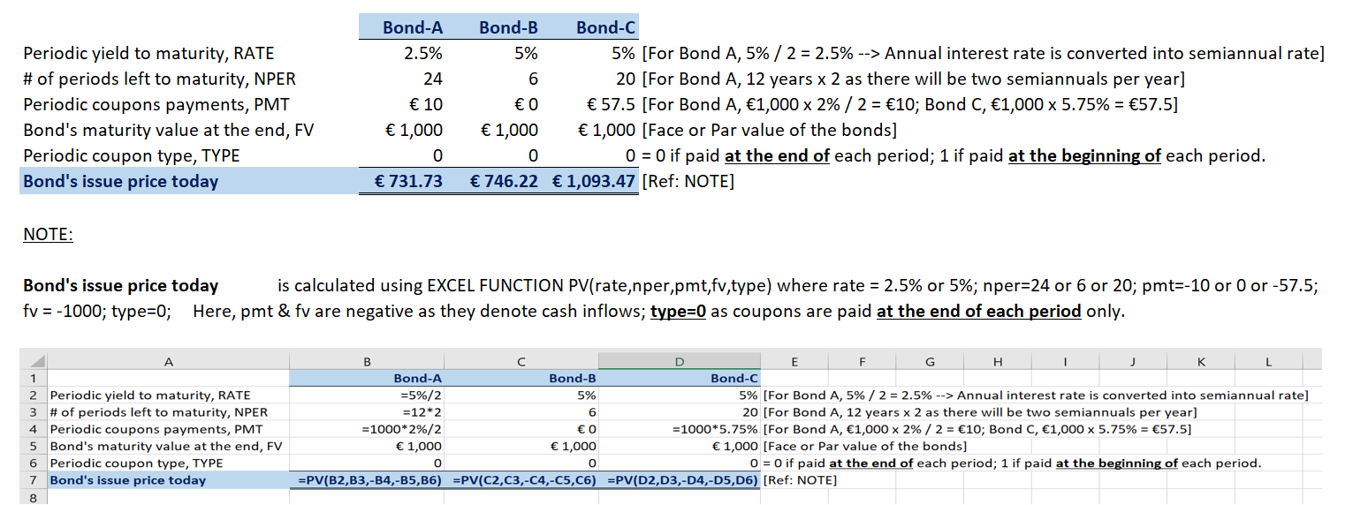
Task: Select the =PV(C2,C3,-C4,-C5,C6) formula cell
Action: [x=525, y=480]
